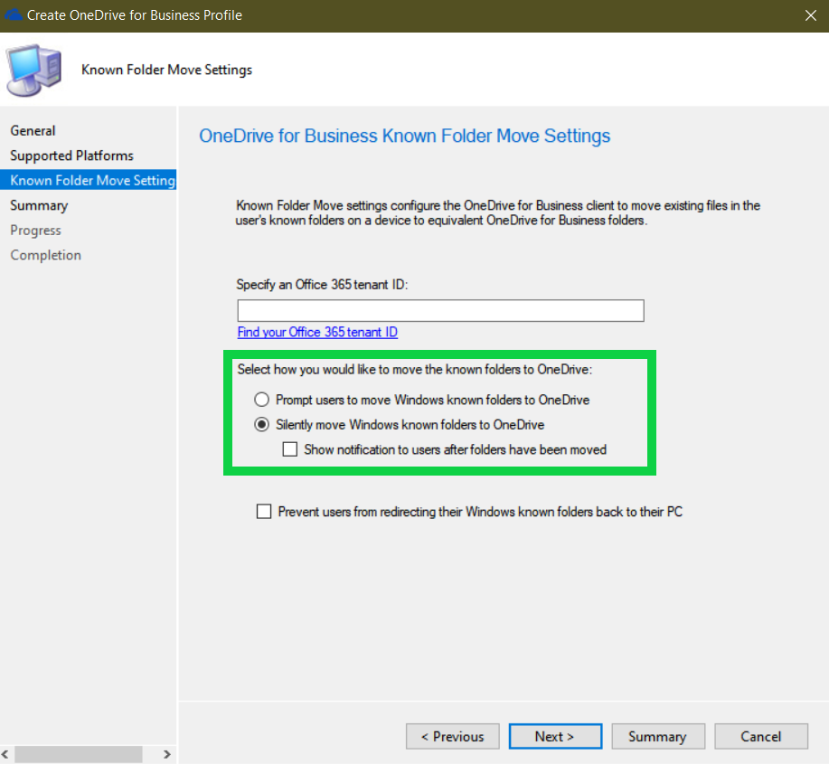Image resolution: width=829 pixels, height=764 pixels.
Task: Enable 'Show notification to users after folders moved'
Action: point(289,449)
